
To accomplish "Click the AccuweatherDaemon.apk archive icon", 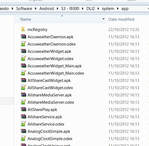I will coord(23,37).
